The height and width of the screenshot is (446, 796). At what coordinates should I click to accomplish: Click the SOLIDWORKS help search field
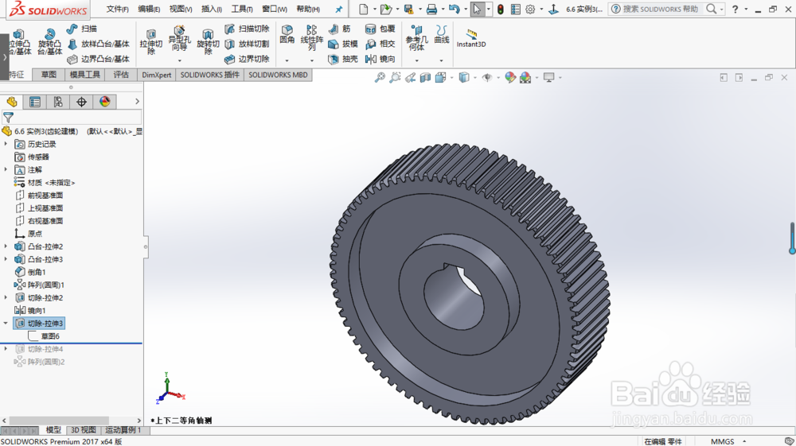[x=662, y=9]
